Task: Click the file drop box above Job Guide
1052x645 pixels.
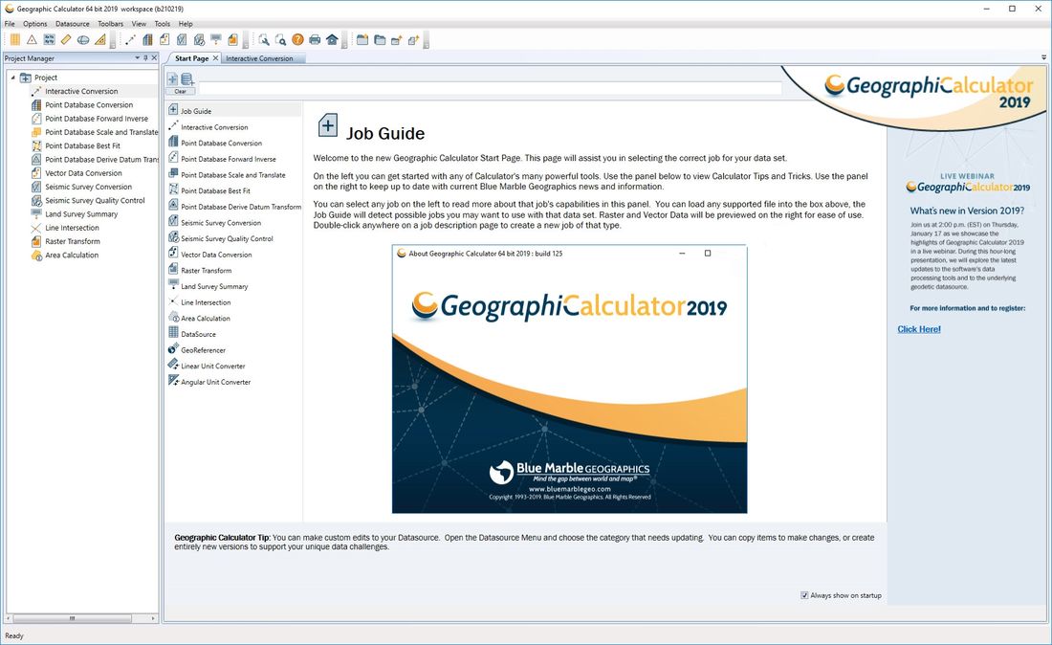Action: 491,88
